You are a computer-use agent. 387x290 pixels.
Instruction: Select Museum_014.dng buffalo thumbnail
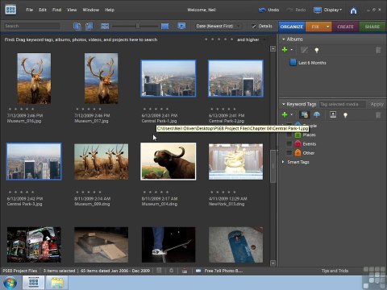169,161
